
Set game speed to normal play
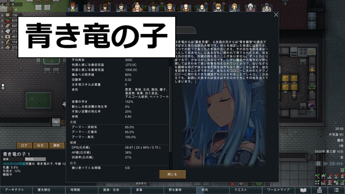click(326, 164)
